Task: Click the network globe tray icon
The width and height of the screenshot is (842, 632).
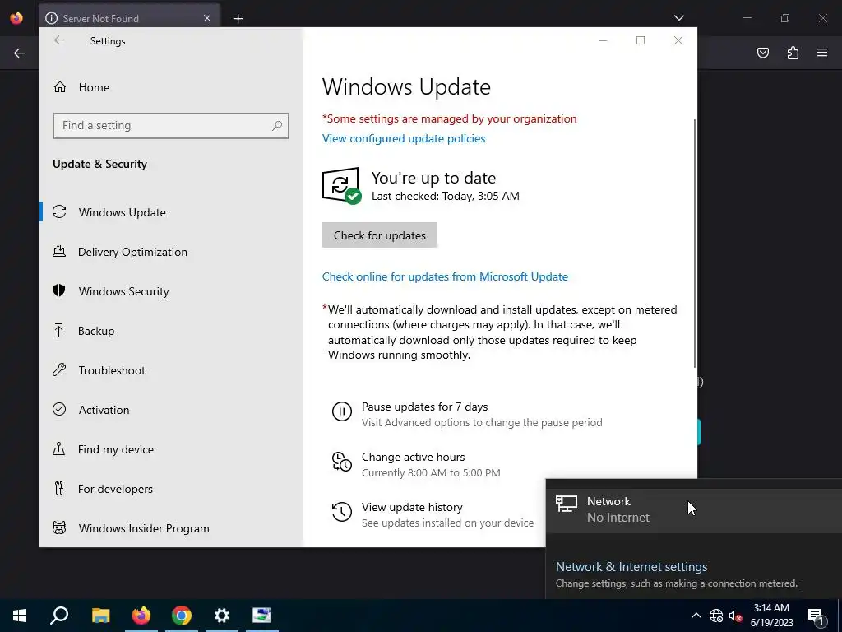Action: pos(716,616)
